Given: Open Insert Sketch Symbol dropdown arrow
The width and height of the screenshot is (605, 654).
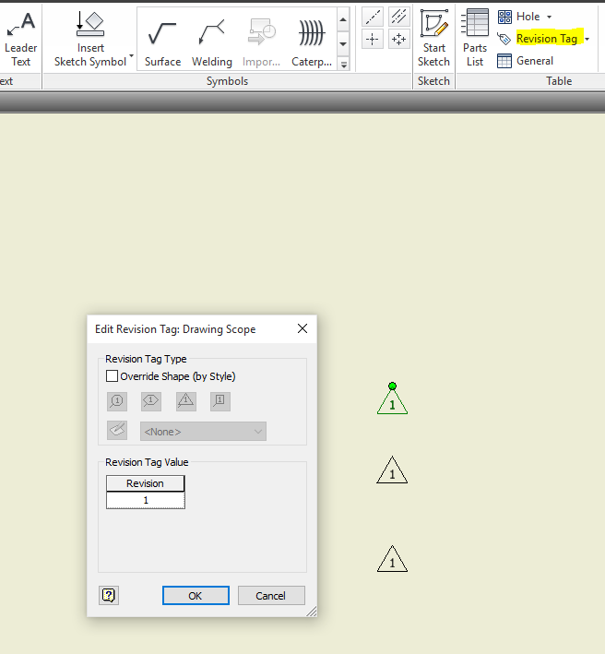Looking at the screenshot, I should [131, 55].
